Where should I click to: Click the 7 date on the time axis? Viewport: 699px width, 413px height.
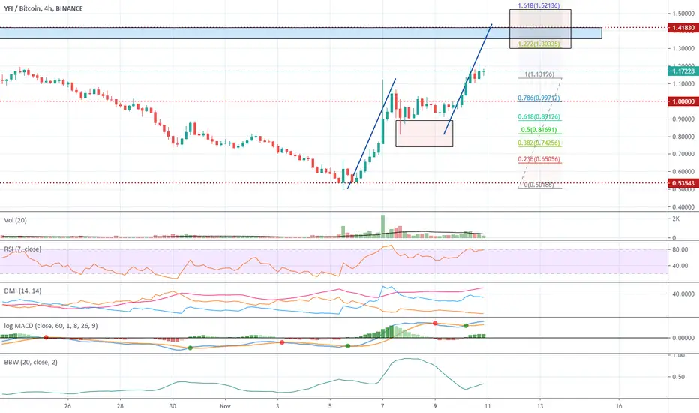(382, 406)
